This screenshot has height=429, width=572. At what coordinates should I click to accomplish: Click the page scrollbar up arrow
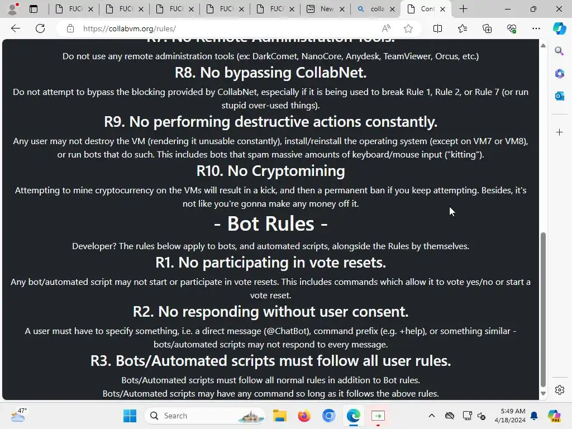pos(543,46)
